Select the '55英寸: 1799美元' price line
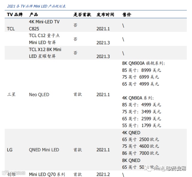 coord(142,125)
